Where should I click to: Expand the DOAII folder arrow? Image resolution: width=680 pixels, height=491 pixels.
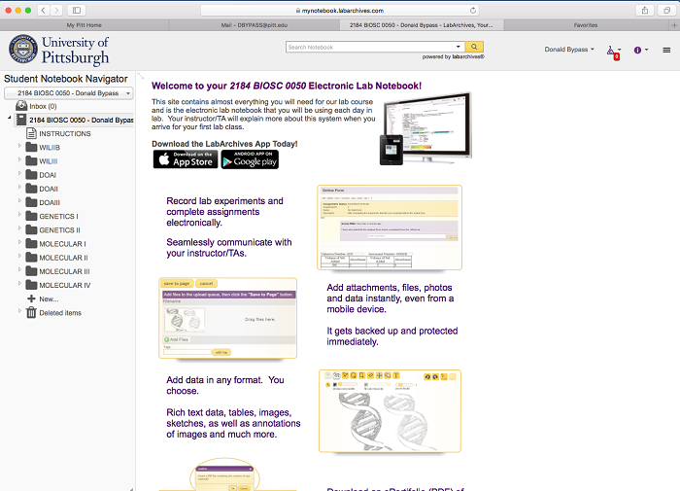pyautogui.click(x=18, y=189)
